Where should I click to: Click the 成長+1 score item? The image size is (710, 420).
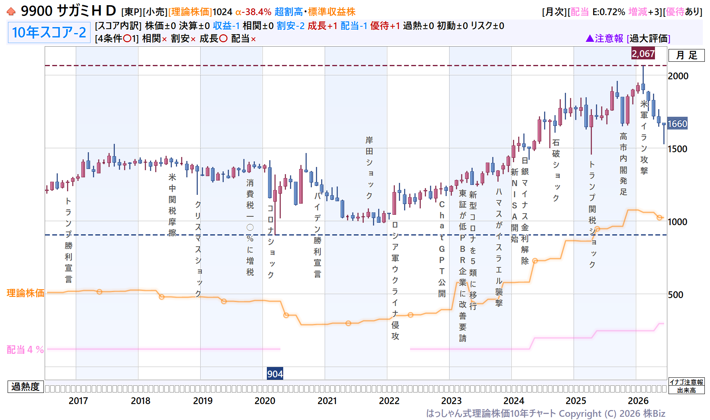click(322, 26)
